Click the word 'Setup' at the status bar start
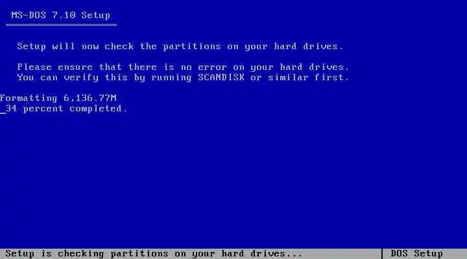Viewport: 467px width, 259px height. pos(19,254)
